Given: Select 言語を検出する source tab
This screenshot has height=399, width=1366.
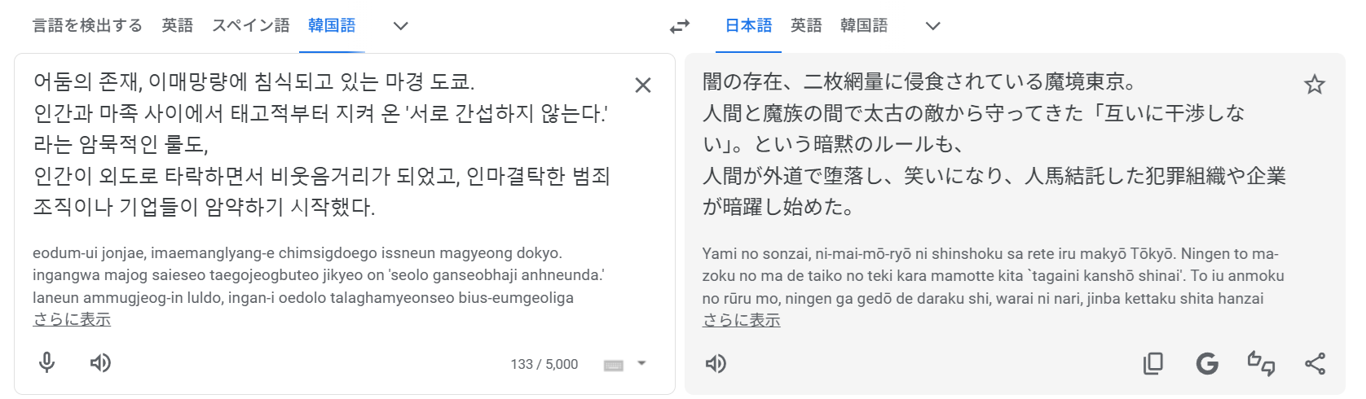Looking at the screenshot, I should coord(87,26).
